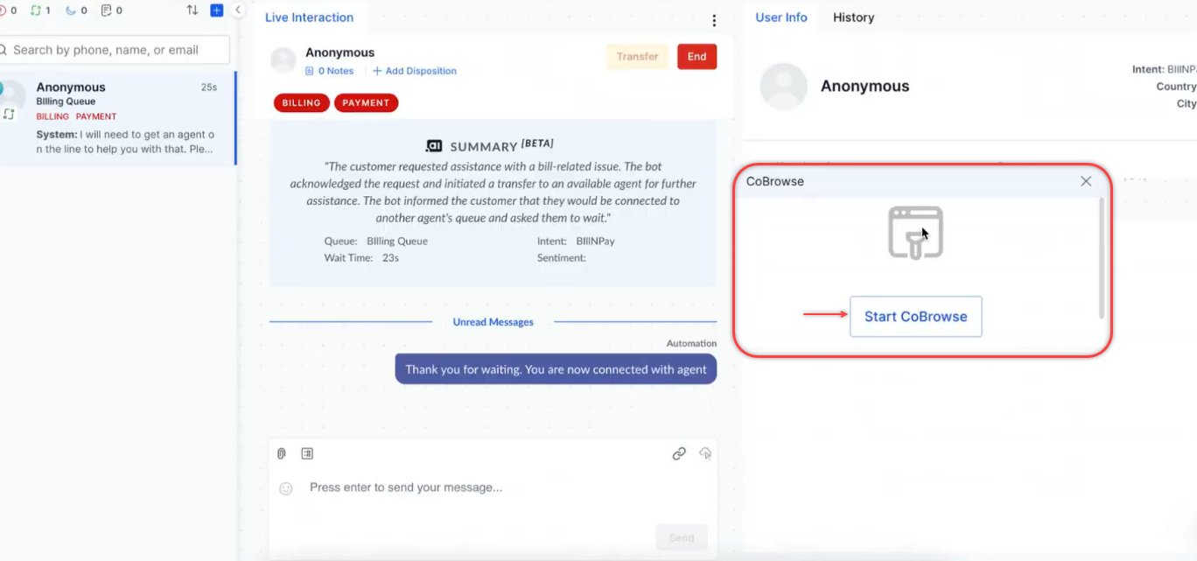Open the canned responses icon beside the paperclip
This screenshot has height=561, width=1197.
tap(307, 453)
